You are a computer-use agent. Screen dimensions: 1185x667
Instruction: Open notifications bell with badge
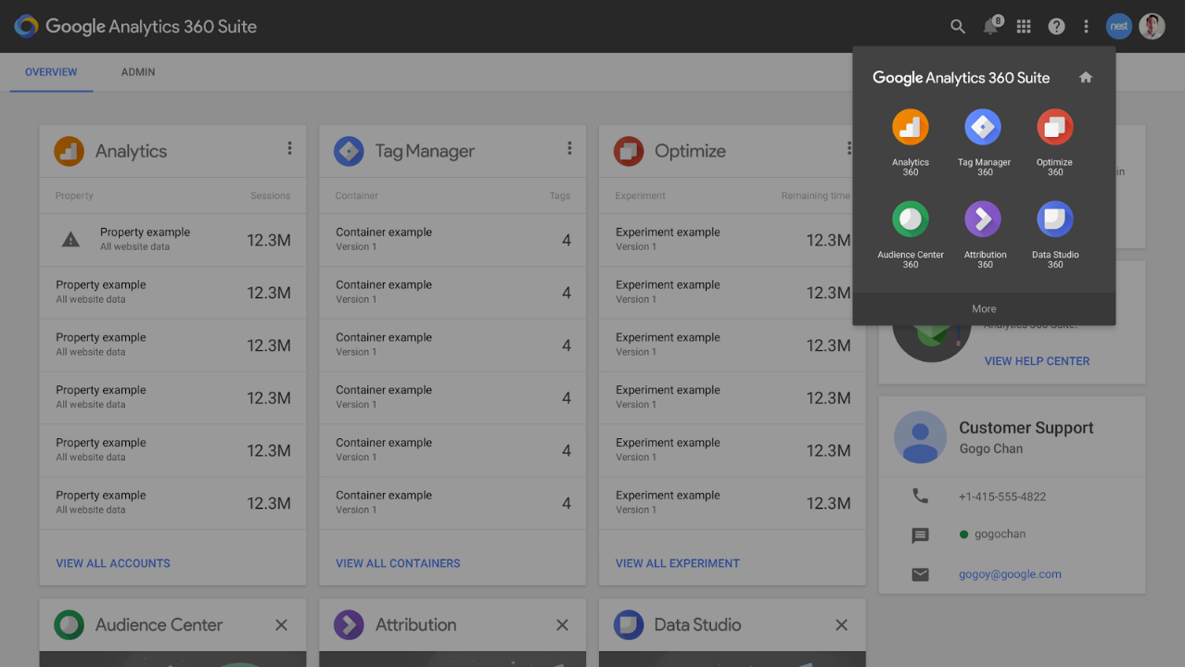[x=992, y=25]
